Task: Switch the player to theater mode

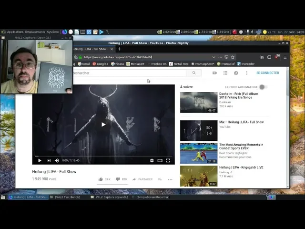Action: point(160,160)
